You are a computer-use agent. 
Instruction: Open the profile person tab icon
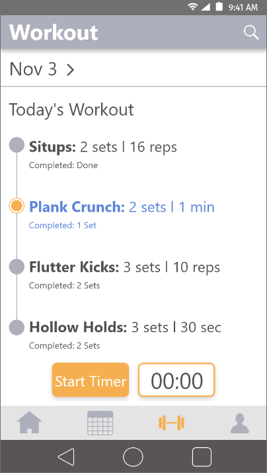(240, 423)
